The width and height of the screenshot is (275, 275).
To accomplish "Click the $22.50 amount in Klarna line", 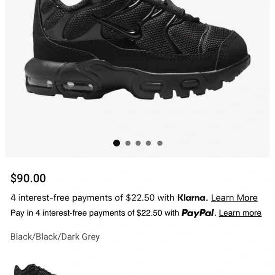I will coord(140,198).
